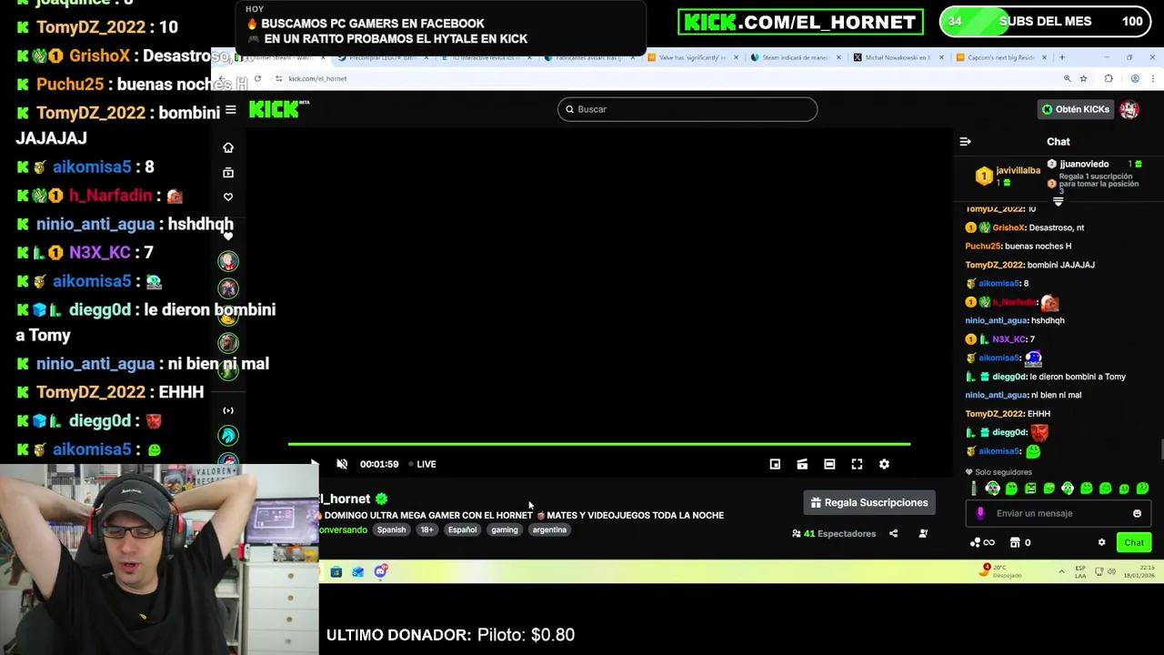Screen dimensions: 1164x655
Task: Click the Spanish tag
Action: coord(391,529)
